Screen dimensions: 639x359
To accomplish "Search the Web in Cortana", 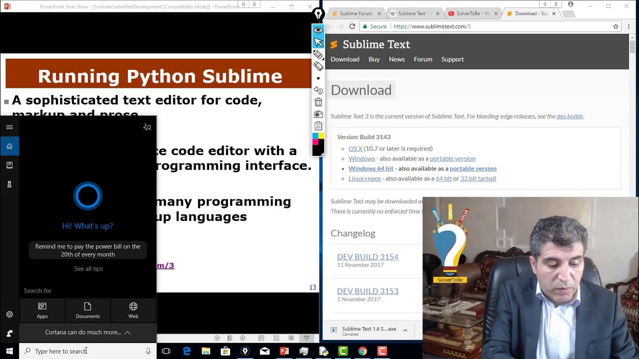I will coord(133,310).
